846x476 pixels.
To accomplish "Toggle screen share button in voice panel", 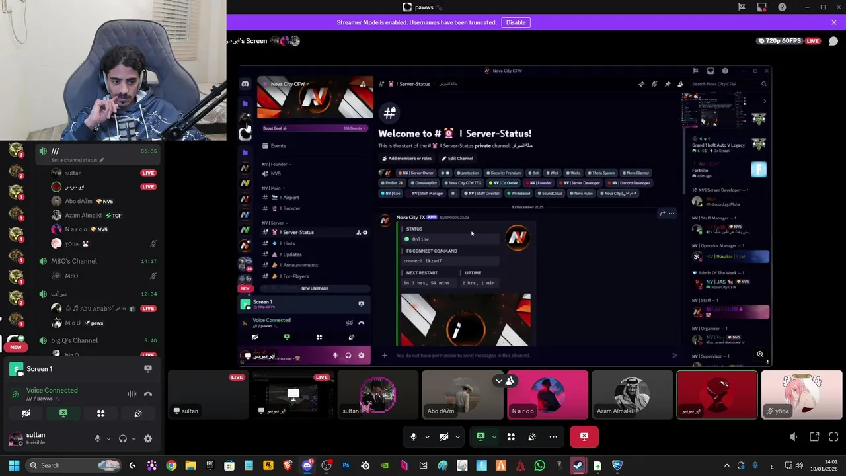I will click(63, 413).
